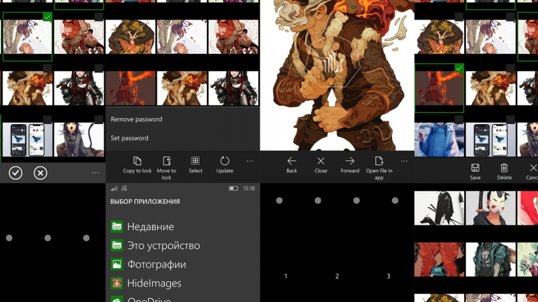538x302 pixels.
Task: Open red-haired woman thumbnail in Copy to lock screen
Action: click(233, 37)
